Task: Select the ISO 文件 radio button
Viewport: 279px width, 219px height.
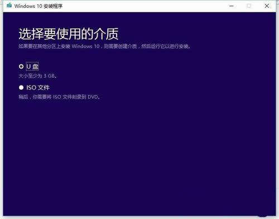Action: point(21,87)
